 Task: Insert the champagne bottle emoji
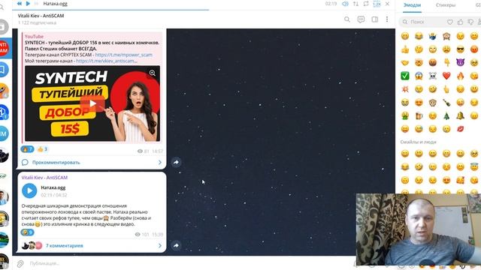446,103
